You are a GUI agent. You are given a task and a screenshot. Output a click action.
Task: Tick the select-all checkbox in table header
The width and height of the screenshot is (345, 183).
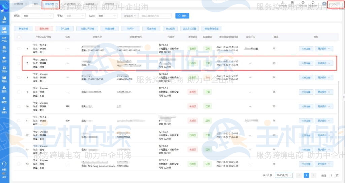tap(19, 37)
